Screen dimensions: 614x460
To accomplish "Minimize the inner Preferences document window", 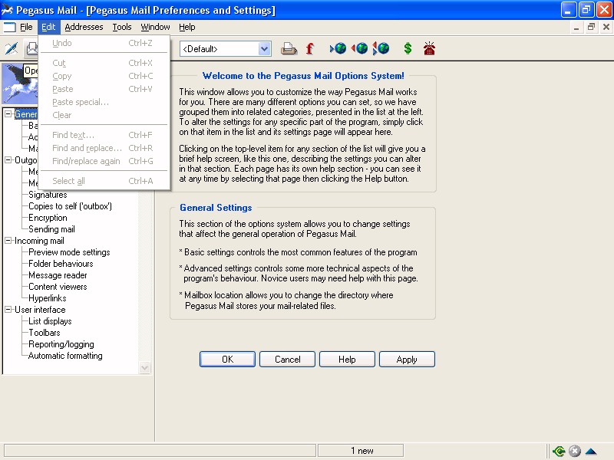I will (576, 27).
